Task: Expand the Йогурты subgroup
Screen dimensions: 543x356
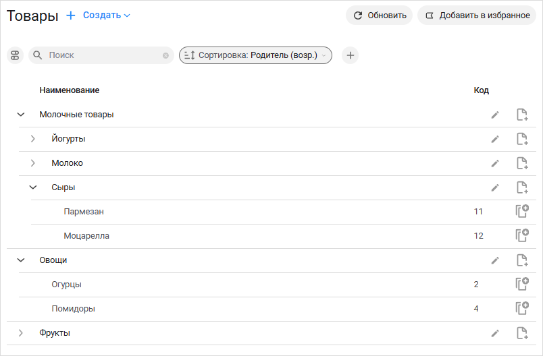Action: (33, 139)
